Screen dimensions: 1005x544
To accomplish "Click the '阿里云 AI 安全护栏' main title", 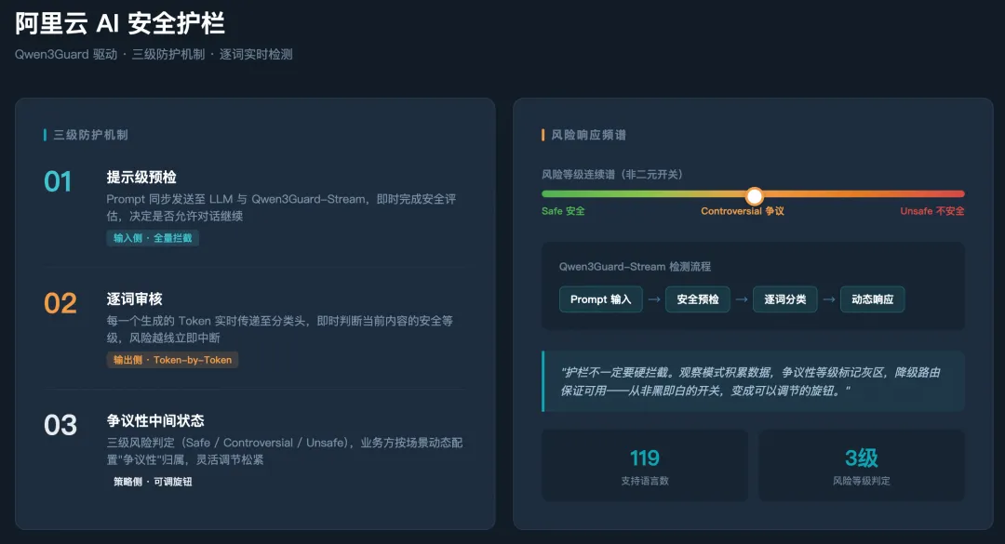I will point(120,23).
